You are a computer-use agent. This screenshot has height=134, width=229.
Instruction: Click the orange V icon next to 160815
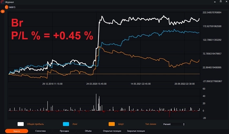click(6, 7)
